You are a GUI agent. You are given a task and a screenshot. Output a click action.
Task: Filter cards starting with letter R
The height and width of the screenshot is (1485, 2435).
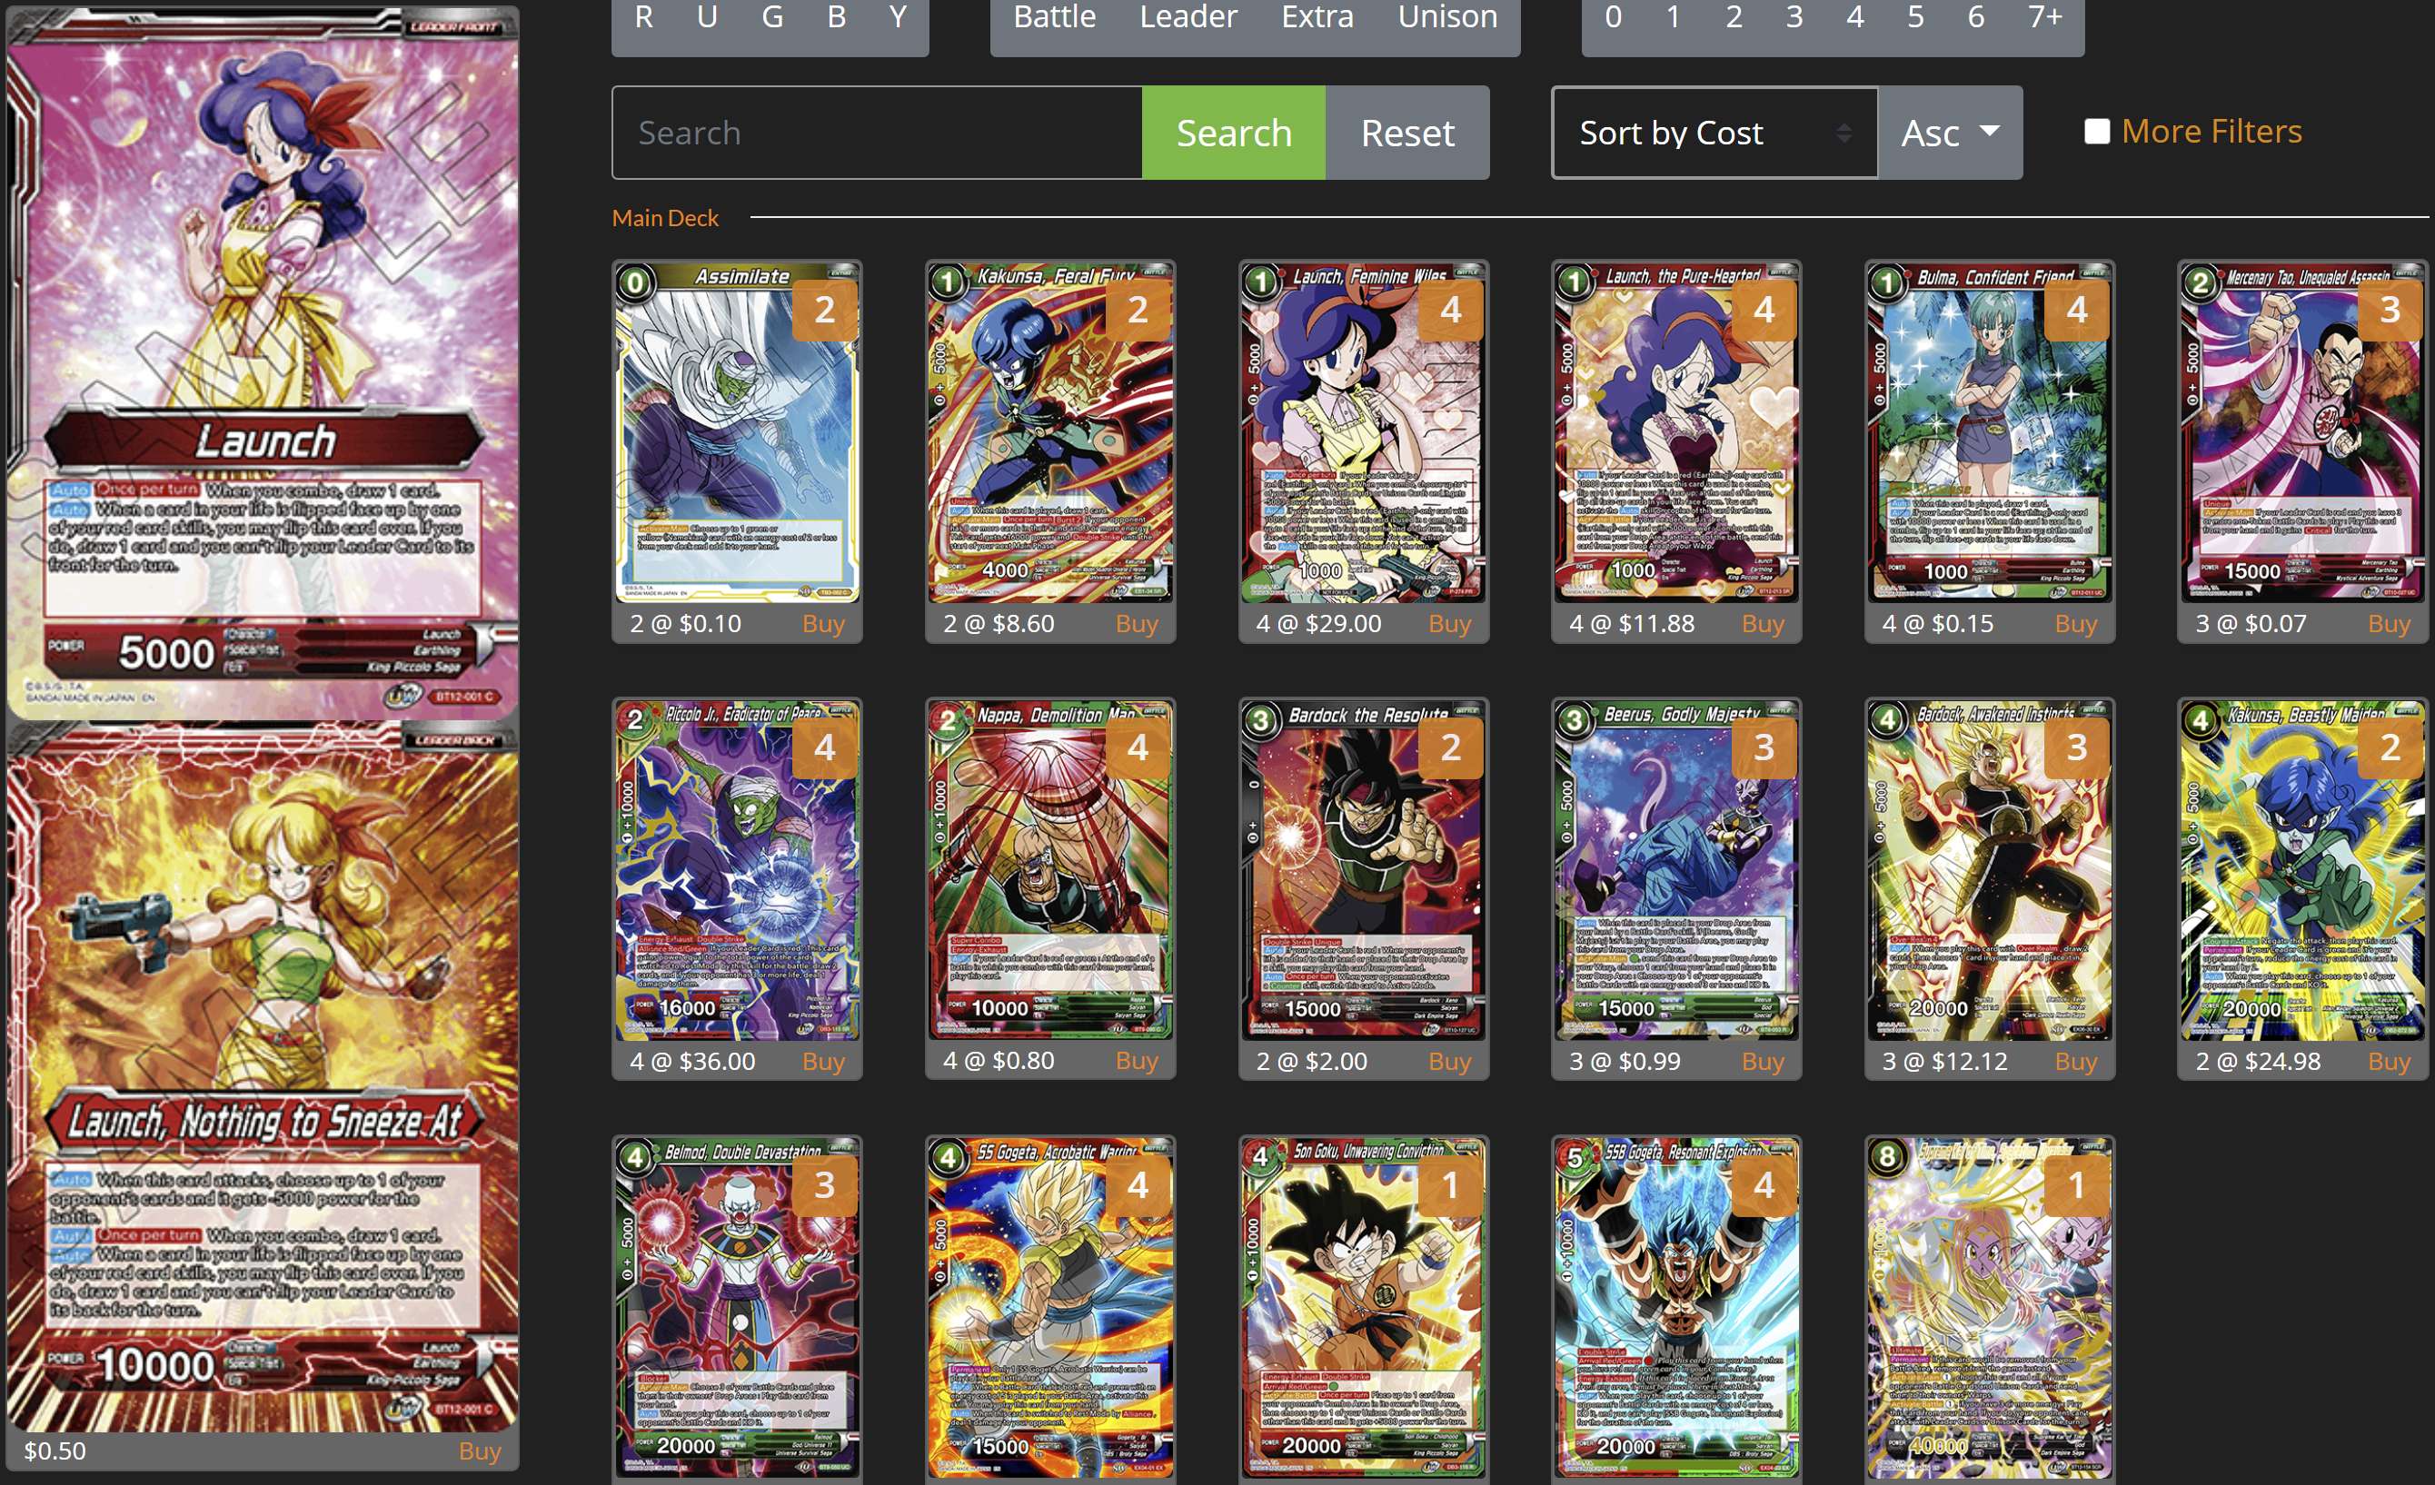tap(643, 16)
